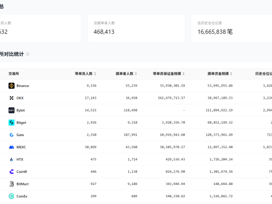Select the 总历史仓位记录 16,665,838 card
The width and height of the screenshot is (272, 204).
click(x=232, y=28)
